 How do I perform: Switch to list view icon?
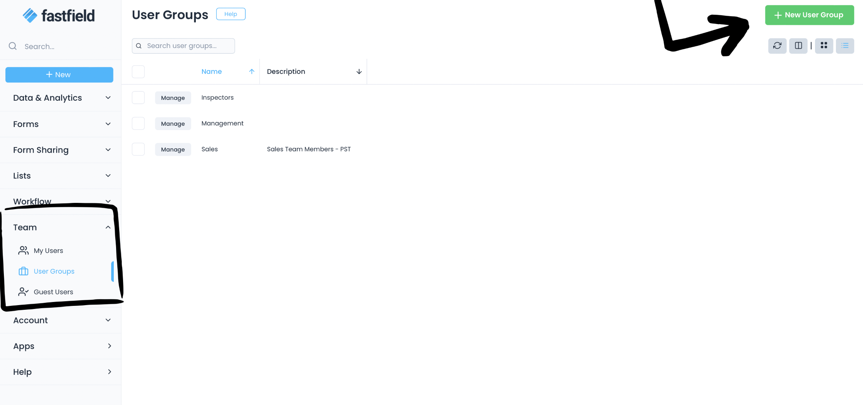tap(845, 46)
